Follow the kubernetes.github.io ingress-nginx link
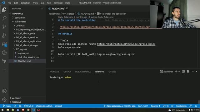The width and height of the screenshot is (200, 112). pos(126,44)
